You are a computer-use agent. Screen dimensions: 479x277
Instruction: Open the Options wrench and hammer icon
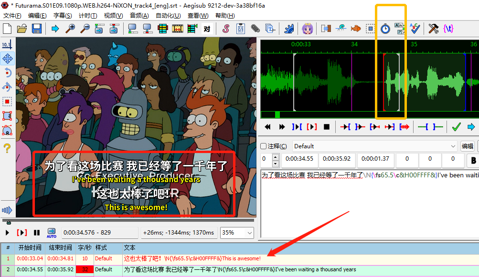click(433, 29)
